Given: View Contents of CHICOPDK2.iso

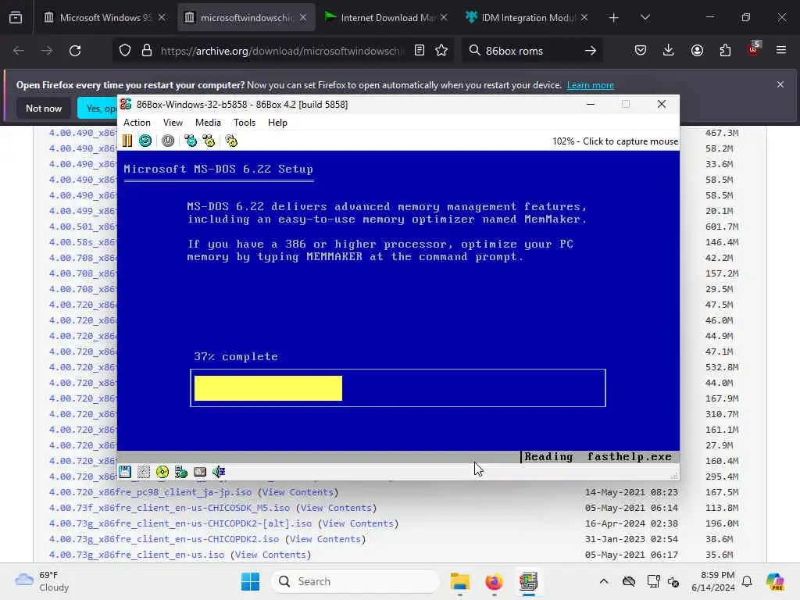Looking at the screenshot, I should 325,539.
